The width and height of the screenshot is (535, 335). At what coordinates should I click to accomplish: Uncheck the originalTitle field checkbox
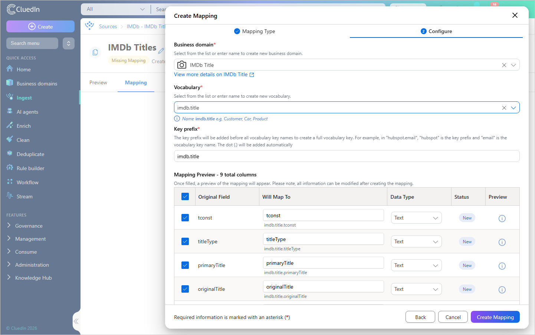pos(185,289)
